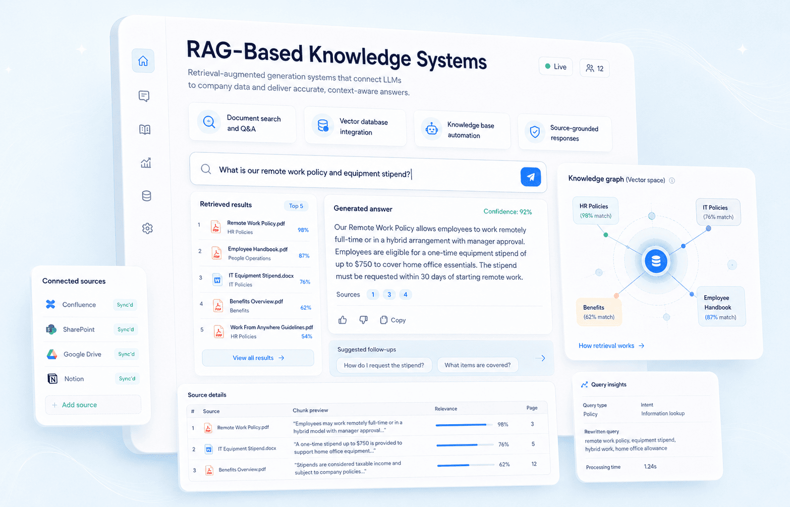Viewport: 790px width, 507px height.
Task: Click the Confidence: 92% label
Action: pyautogui.click(x=507, y=212)
